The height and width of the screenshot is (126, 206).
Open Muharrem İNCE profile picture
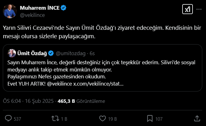tap(10, 11)
